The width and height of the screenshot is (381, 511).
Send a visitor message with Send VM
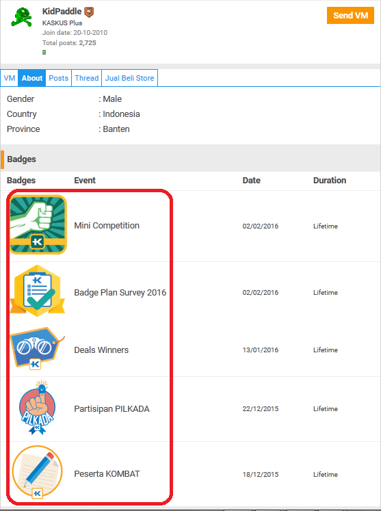point(350,15)
